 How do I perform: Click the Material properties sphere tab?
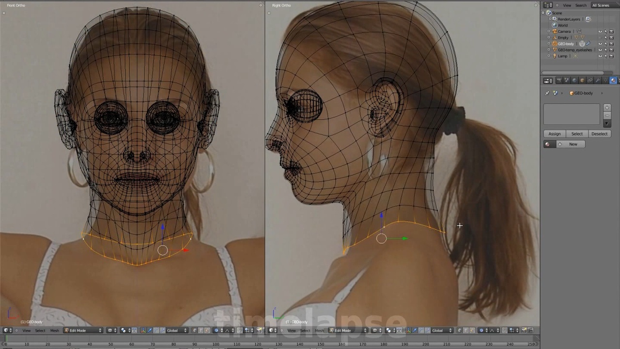(613, 80)
